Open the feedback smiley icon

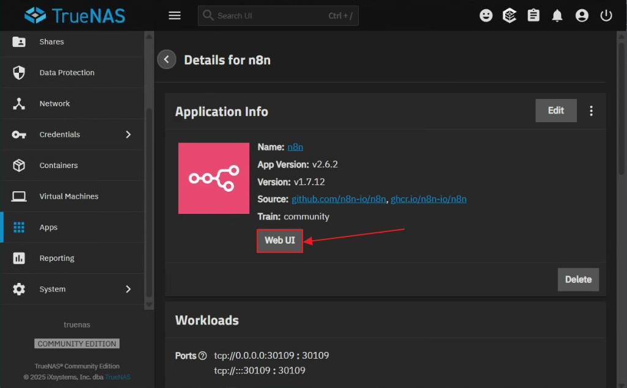pyautogui.click(x=486, y=16)
